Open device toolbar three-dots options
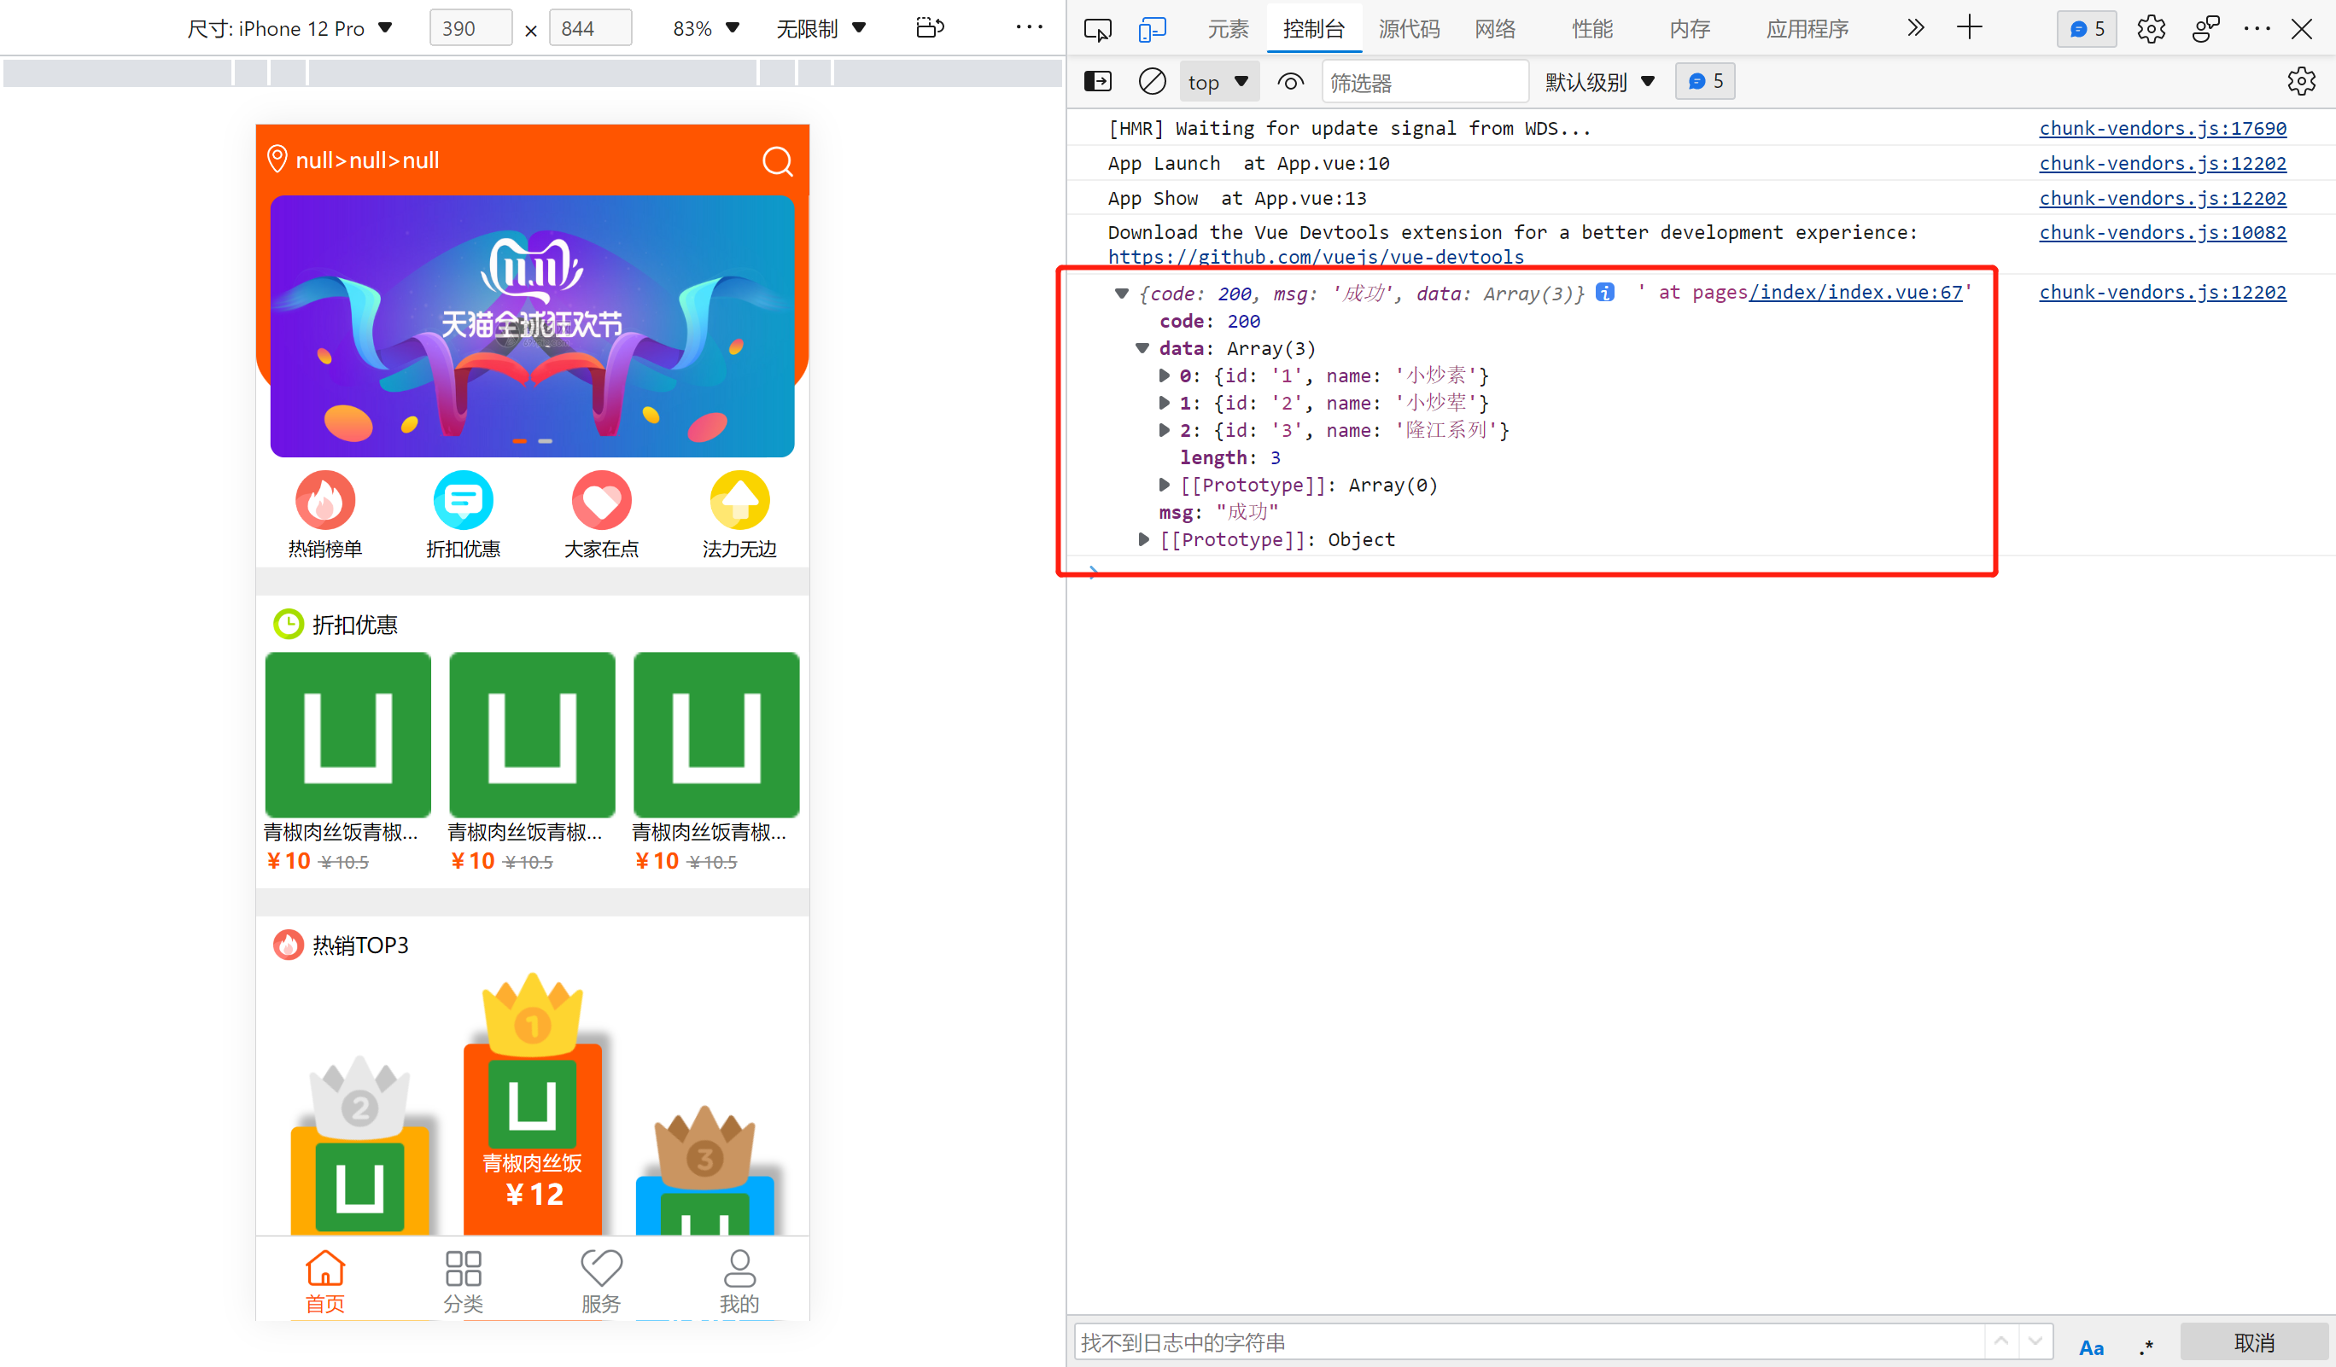Screen dimensions: 2336x1367 click(x=1029, y=28)
